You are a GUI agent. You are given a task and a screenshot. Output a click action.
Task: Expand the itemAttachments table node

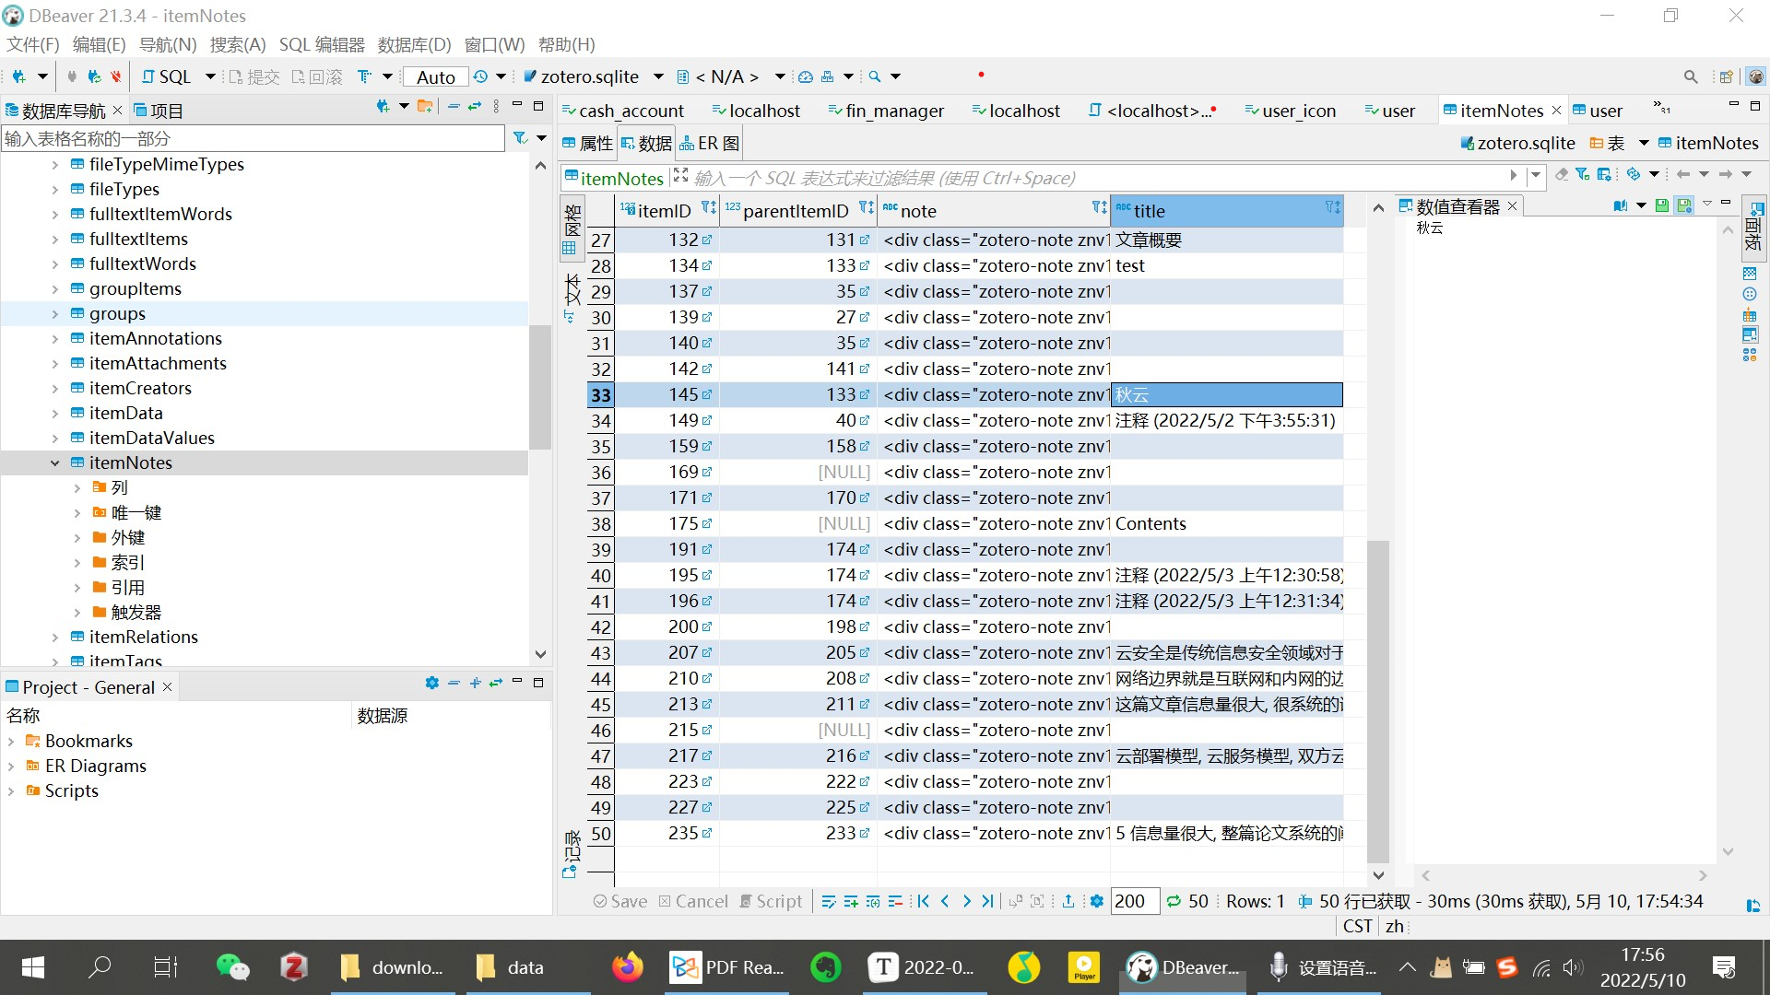pos(54,363)
